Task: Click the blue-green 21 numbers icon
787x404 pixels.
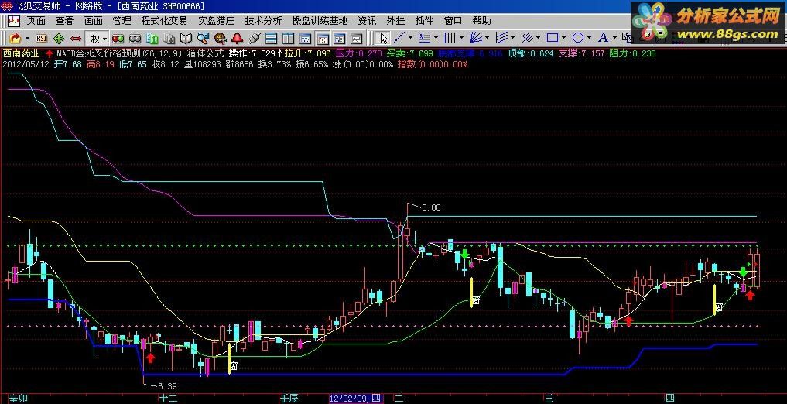Action: point(152,38)
